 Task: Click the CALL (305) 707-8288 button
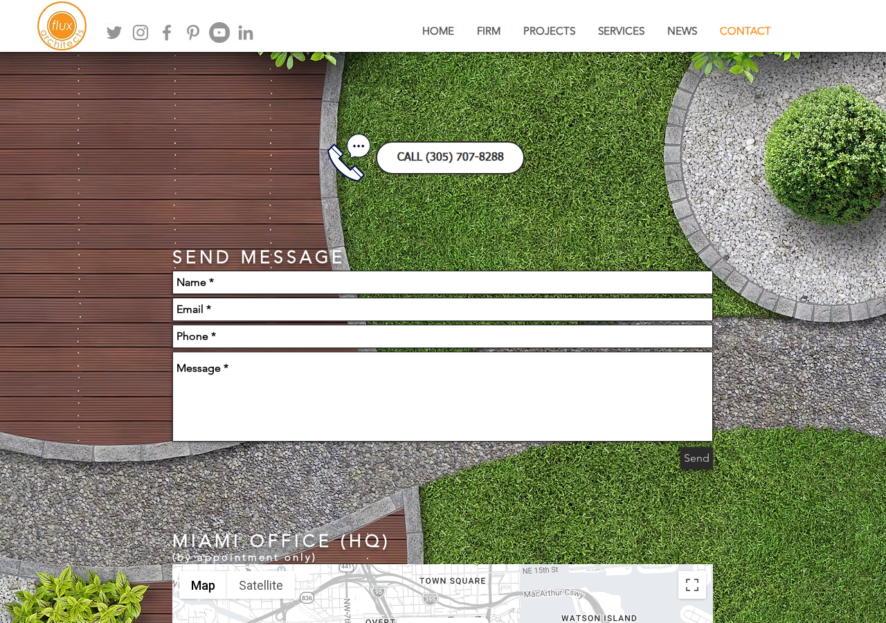pos(450,157)
